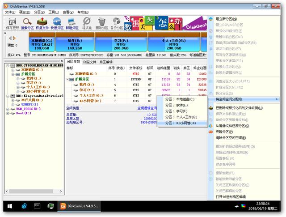Image resolution: width=286 pixels, height=217 pixels.
Task: Open the 恢复文件 (Recover Files) tool
Action: pos(42,23)
